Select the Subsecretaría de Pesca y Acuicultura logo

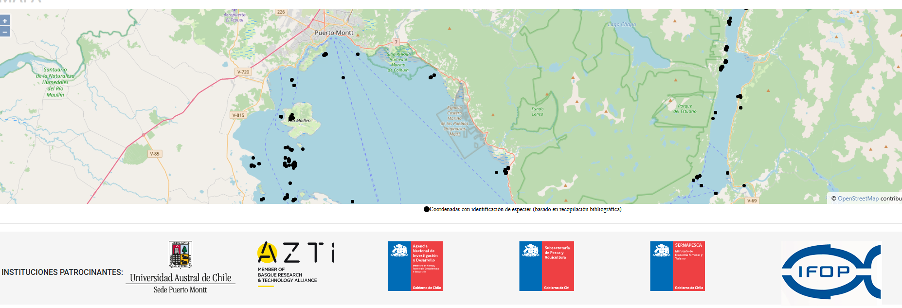coord(546,266)
